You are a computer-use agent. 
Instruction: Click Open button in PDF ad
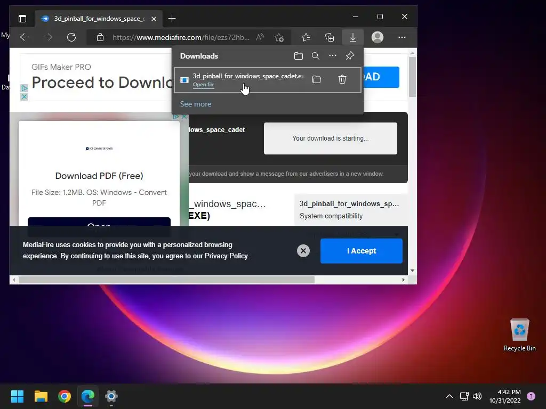coord(99,222)
